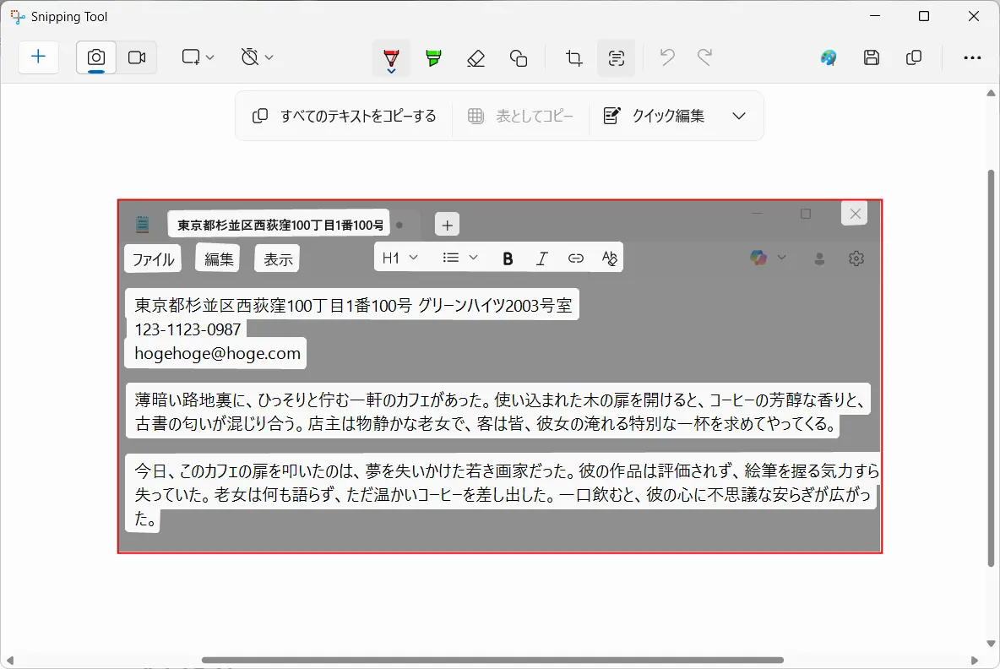Screen dimensions: 1000x669
Task: Click the settings gear icon in snip
Action: pyautogui.click(x=856, y=258)
